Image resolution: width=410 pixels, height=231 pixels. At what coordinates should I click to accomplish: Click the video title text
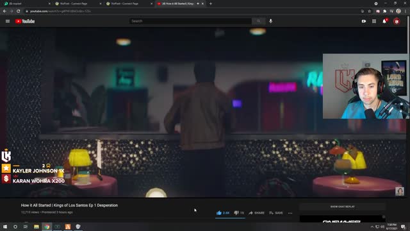pos(69,205)
